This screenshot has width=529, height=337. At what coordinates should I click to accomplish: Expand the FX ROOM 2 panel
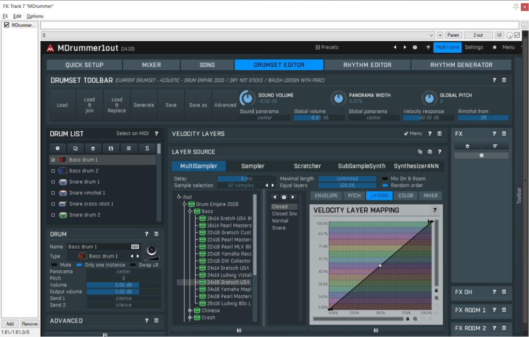click(504, 328)
